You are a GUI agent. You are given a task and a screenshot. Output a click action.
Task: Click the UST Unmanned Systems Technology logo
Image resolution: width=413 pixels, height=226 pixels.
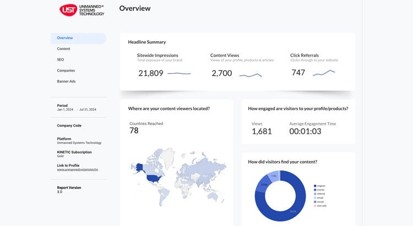coord(82,10)
